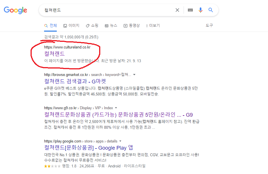The image size is (268, 174).
Task: Click the 평점: 1.8 rating text
Action: (x=69, y=166)
